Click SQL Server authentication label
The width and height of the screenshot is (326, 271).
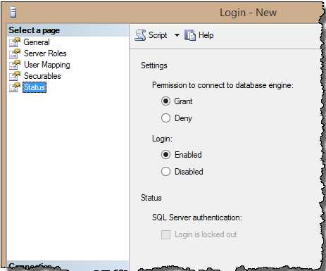pos(197,218)
